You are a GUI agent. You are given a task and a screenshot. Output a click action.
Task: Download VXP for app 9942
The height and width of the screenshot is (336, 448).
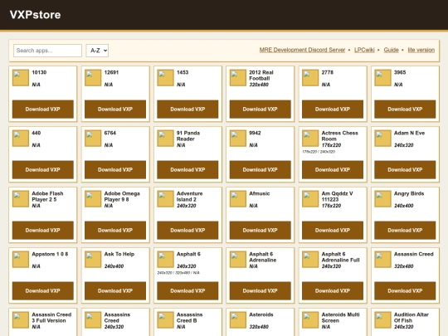coord(260,170)
